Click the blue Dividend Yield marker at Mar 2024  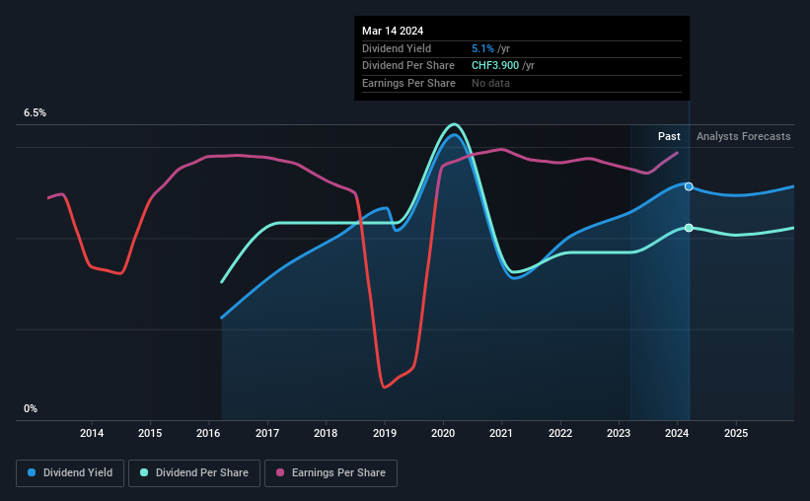point(689,186)
